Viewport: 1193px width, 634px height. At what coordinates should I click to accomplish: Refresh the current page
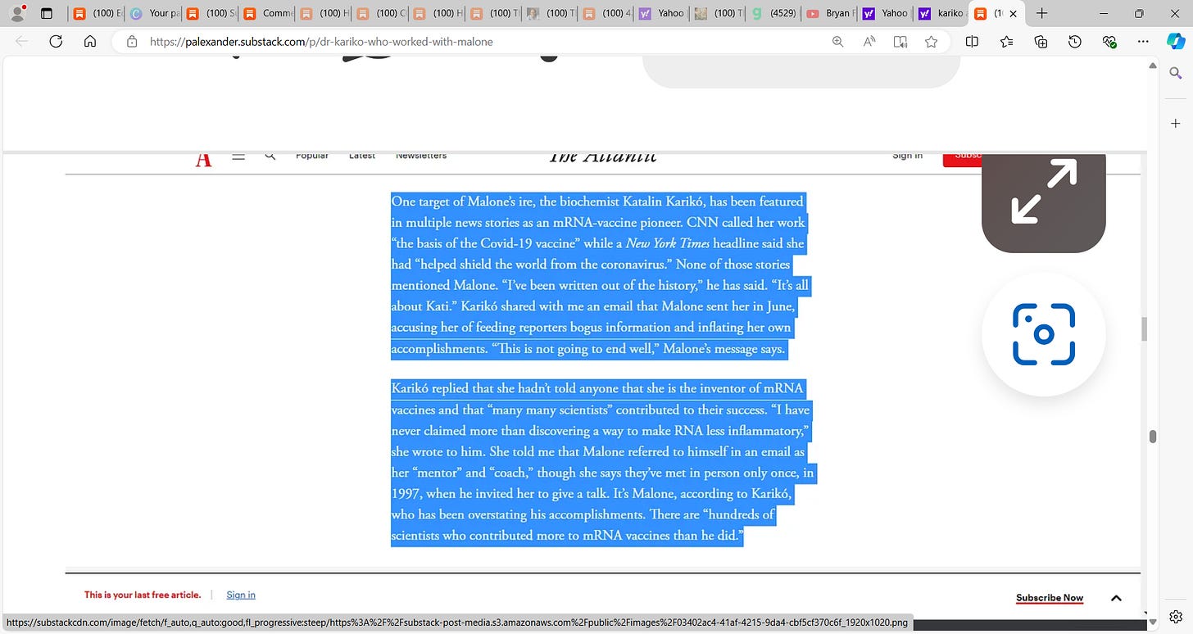pos(56,42)
